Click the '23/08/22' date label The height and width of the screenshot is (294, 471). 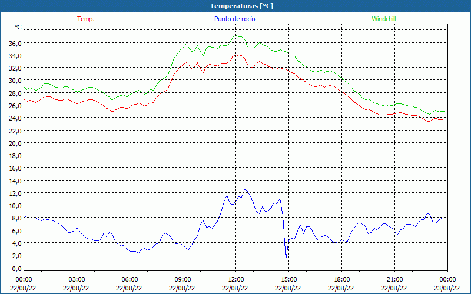(x=447, y=288)
